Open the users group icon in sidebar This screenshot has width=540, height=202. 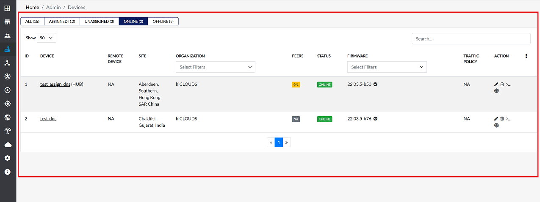pos(7,35)
